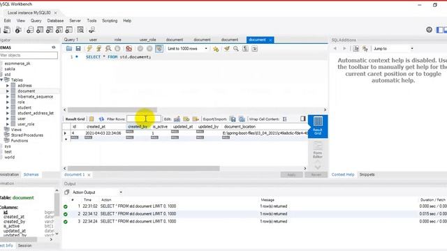Switch to the user_role query tab
Image resolution: width=447 pixels, height=251 pixels.
click(147, 40)
